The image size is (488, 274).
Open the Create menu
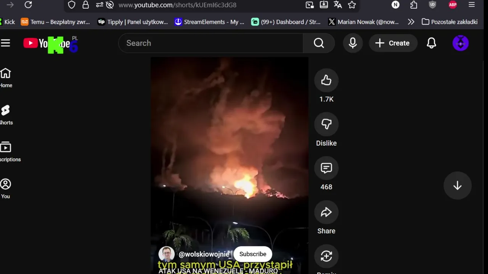393,43
